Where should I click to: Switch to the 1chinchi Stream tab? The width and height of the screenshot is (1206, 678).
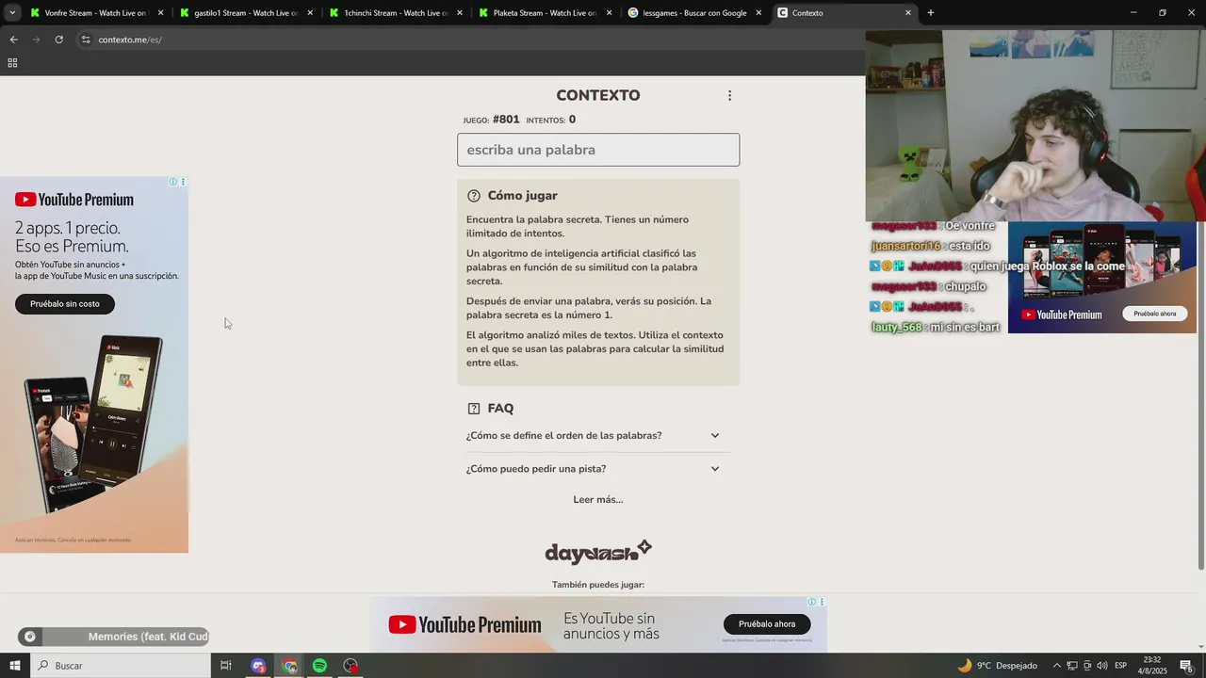point(395,13)
